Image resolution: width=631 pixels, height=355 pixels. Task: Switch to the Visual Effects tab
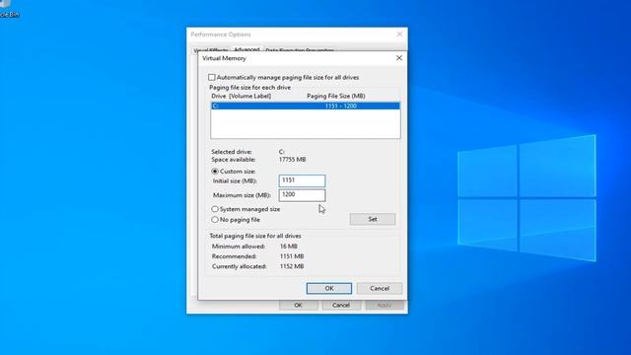(x=210, y=50)
